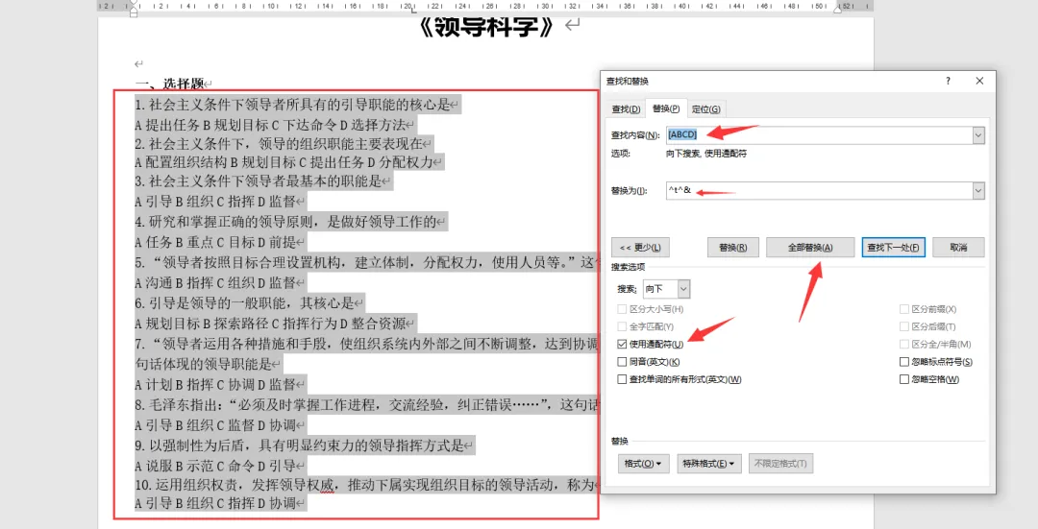Click line 1. 社会主义条件下领导者所具有的引导职能的核心是
Image resolution: width=1038 pixels, height=529 pixels.
click(x=292, y=105)
